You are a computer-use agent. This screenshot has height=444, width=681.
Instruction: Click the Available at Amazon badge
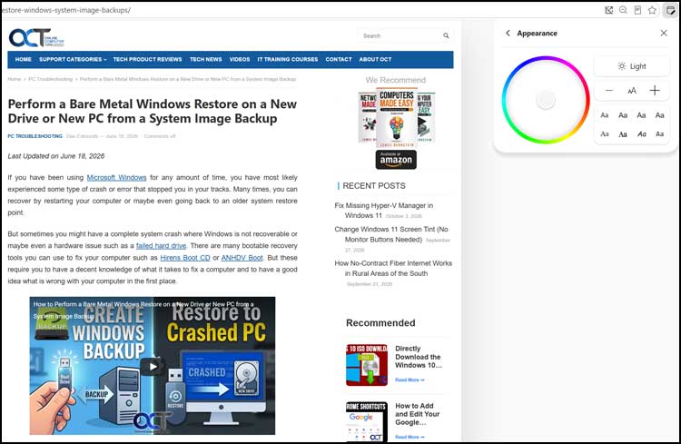pos(396,160)
